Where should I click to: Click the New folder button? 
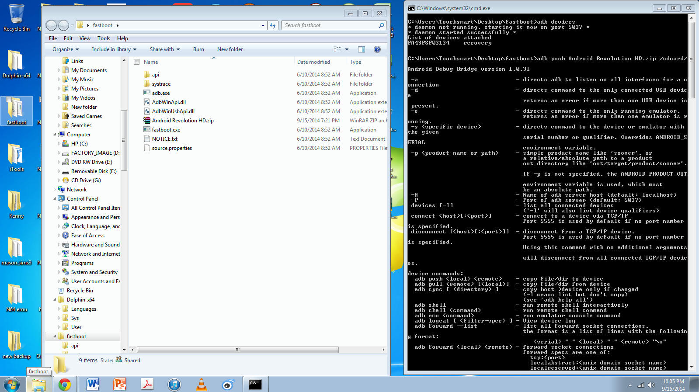[230, 49]
